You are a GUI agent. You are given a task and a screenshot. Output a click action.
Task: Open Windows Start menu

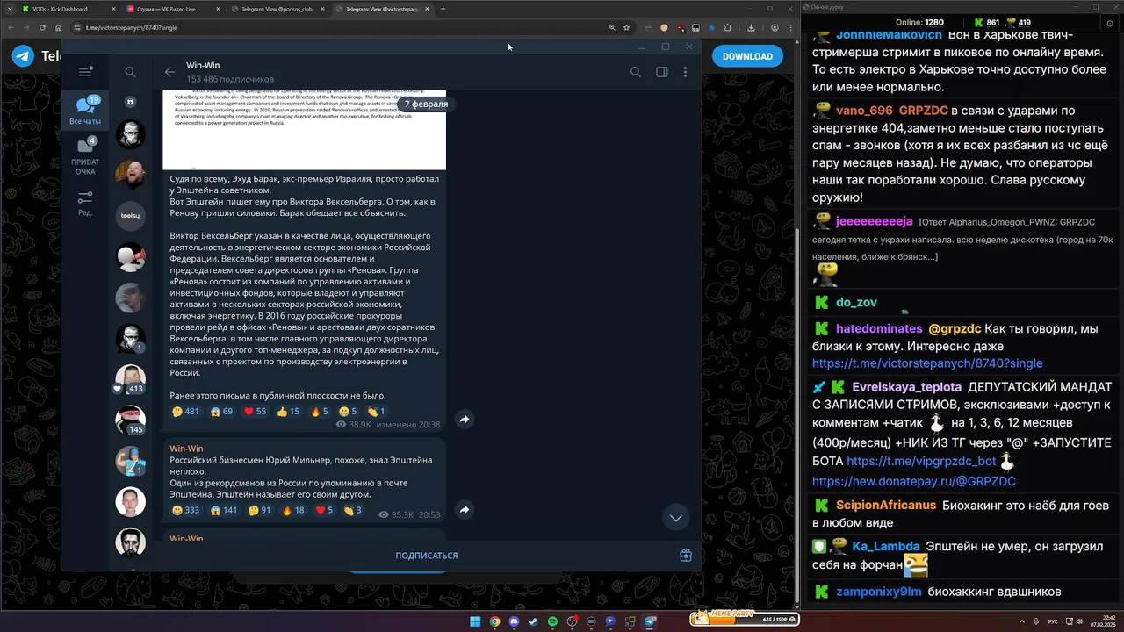coord(475,621)
